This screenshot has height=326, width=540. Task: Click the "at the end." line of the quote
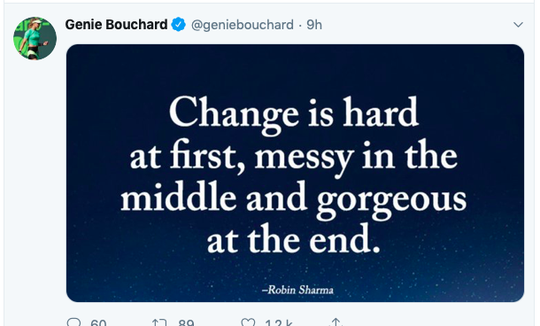pos(294,240)
